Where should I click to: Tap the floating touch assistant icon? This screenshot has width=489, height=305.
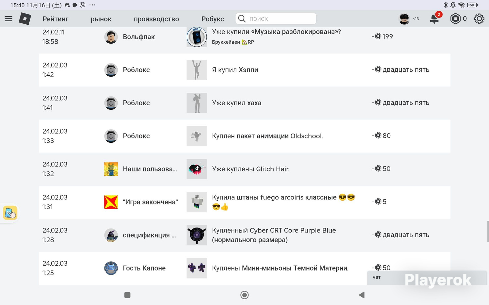[x=10, y=213]
